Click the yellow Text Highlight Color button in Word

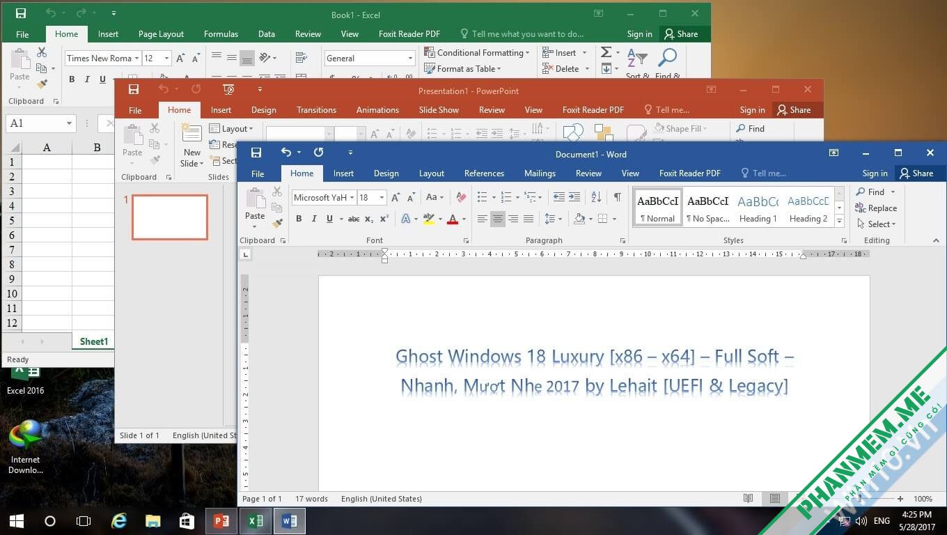(x=428, y=219)
